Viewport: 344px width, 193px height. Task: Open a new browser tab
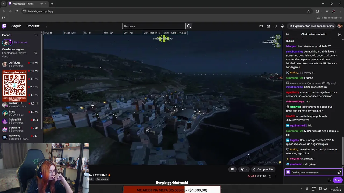(52, 4)
